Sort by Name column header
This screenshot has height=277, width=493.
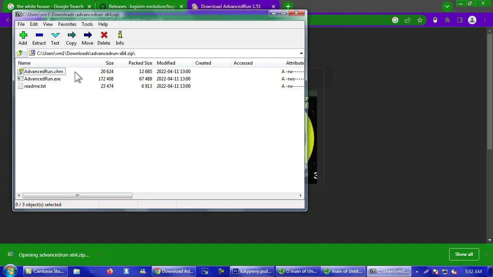[x=46, y=63]
